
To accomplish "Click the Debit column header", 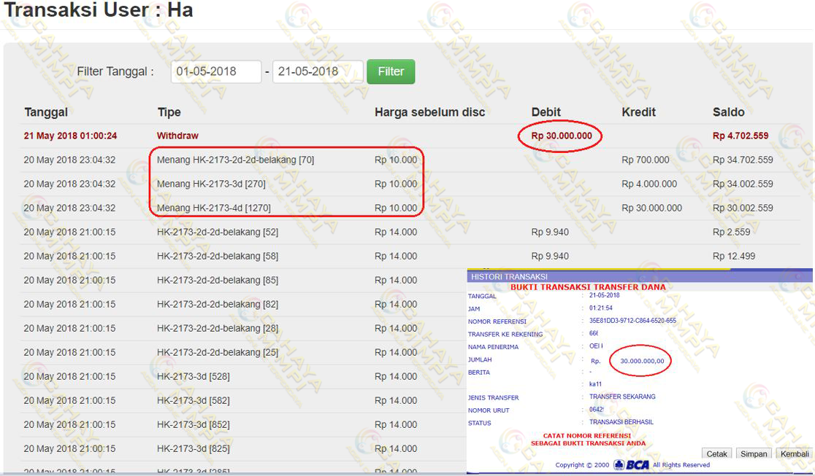I will click(546, 112).
